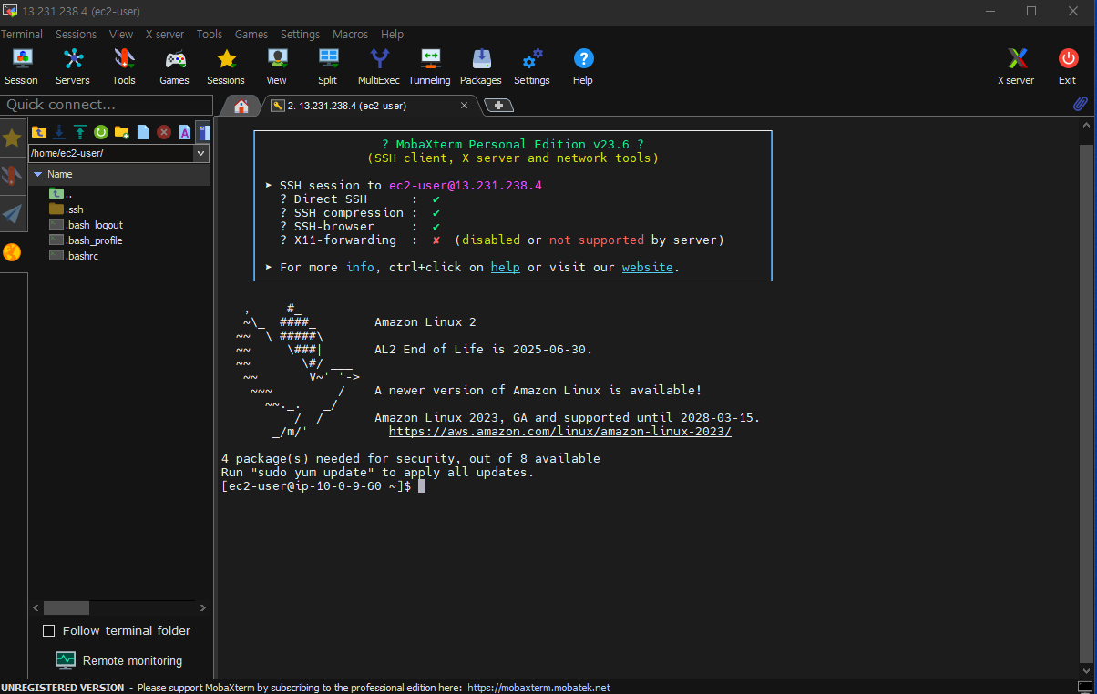This screenshot has width=1097, height=694.
Task: Open a new tab with plus button
Action: click(x=498, y=106)
